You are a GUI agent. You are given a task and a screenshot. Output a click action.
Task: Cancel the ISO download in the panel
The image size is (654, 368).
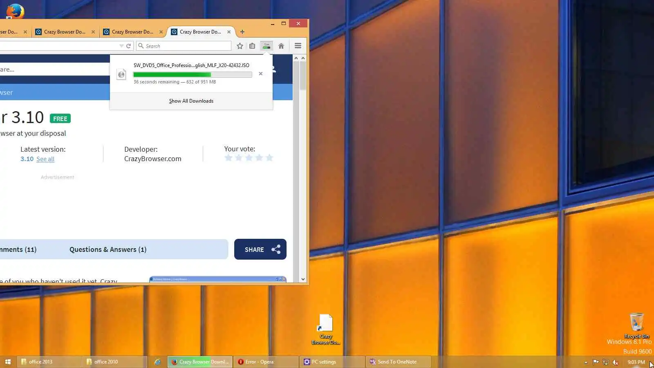[x=261, y=74]
